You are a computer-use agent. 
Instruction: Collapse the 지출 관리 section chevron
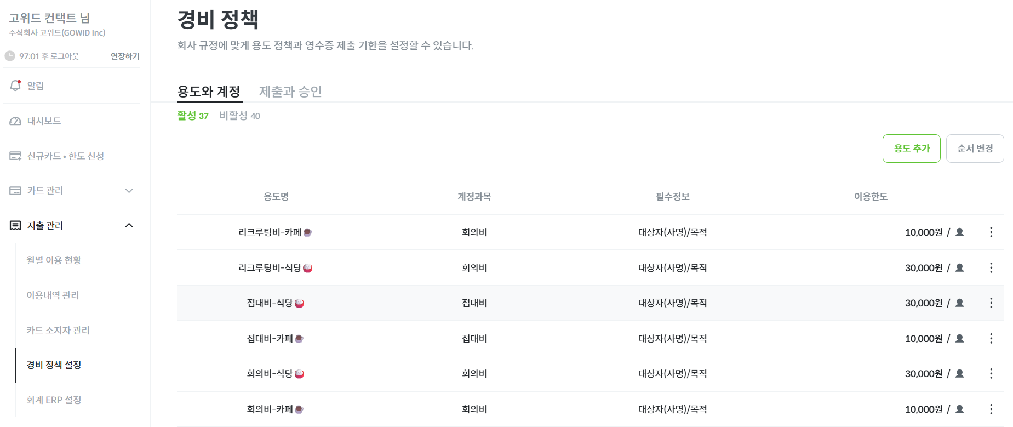tap(129, 225)
